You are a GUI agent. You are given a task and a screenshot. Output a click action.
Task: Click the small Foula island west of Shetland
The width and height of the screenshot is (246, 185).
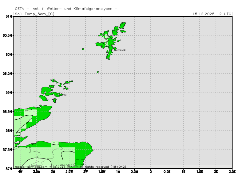tap(83, 49)
